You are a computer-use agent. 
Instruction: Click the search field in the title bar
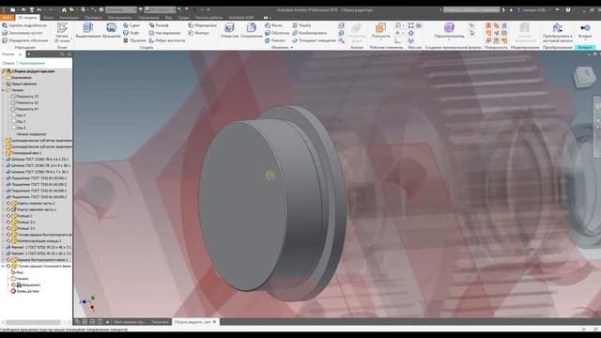pyautogui.click(x=471, y=9)
